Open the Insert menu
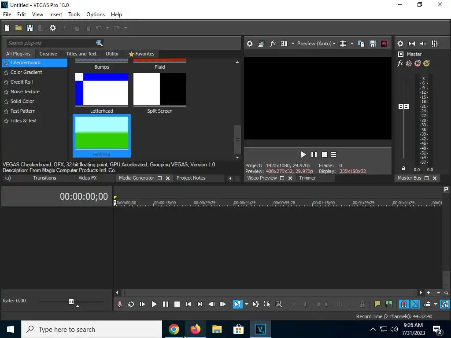 [55, 15]
